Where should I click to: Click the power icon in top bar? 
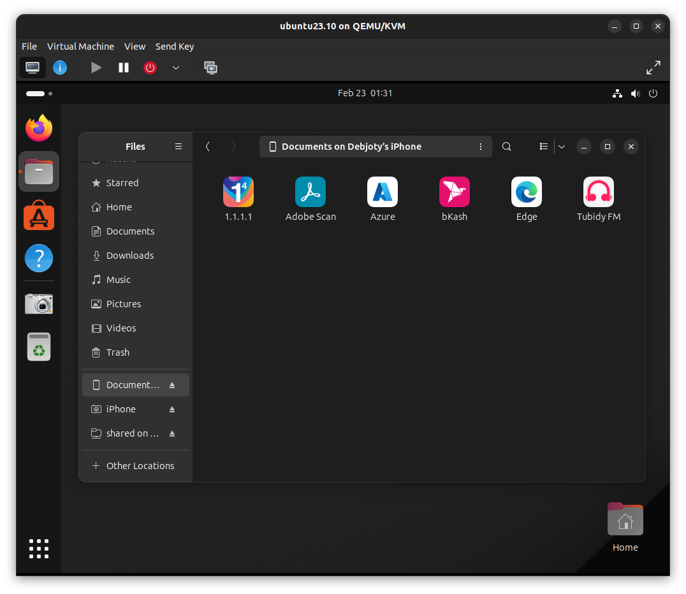click(653, 93)
